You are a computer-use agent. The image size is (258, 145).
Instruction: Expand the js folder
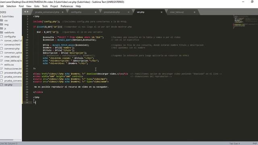click(2, 29)
